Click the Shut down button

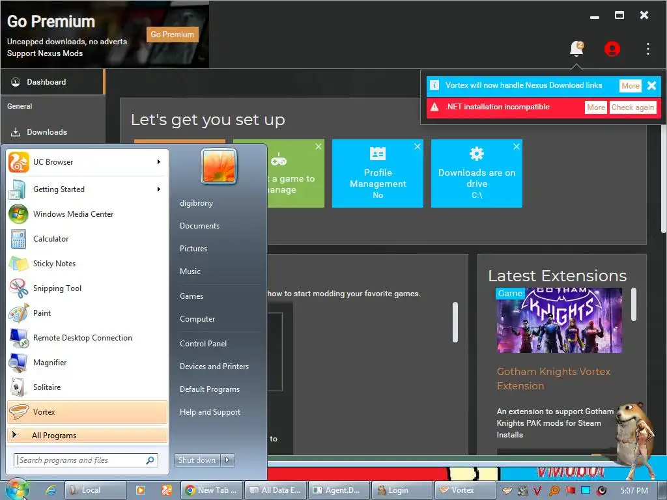[197, 460]
